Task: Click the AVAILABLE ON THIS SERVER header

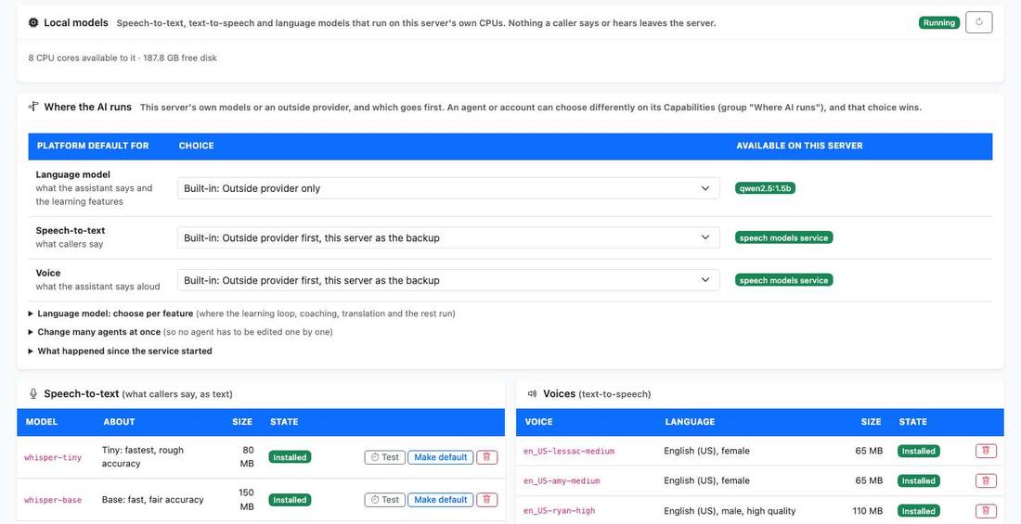Action: click(799, 146)
